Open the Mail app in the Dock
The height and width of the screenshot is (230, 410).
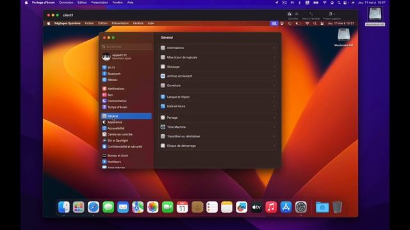pyautogui.click(x=123, y=207)
